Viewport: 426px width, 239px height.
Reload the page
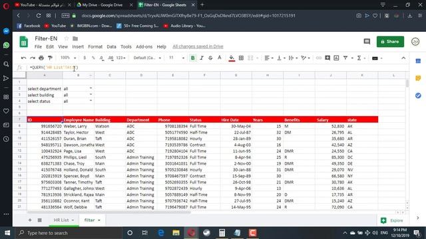39,16
